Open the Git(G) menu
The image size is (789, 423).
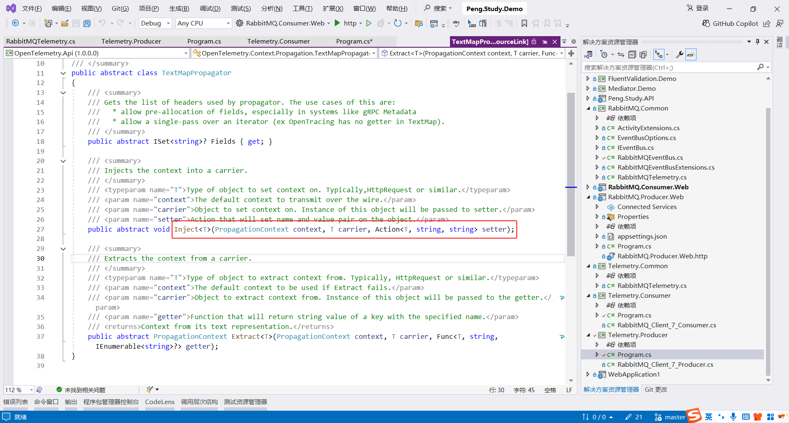[x=120, y=9]
